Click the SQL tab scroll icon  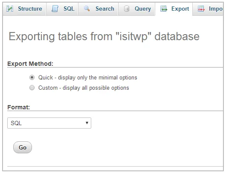pos(55,9)
